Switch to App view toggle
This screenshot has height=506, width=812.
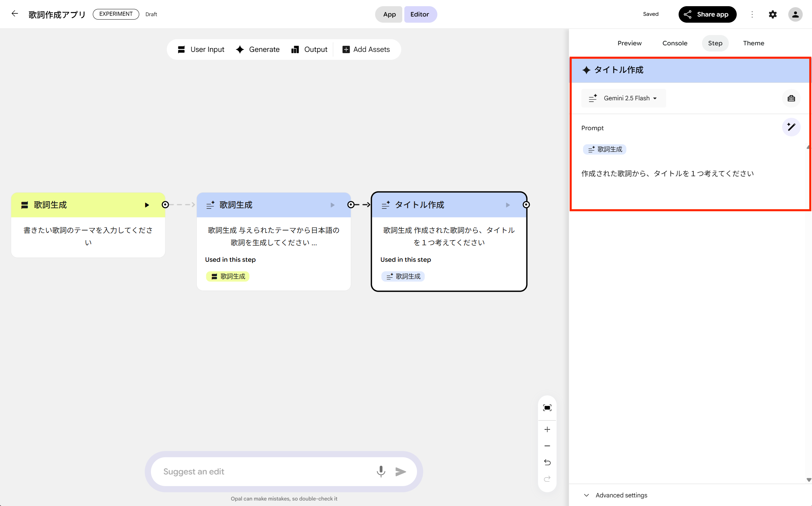[389, 14]
